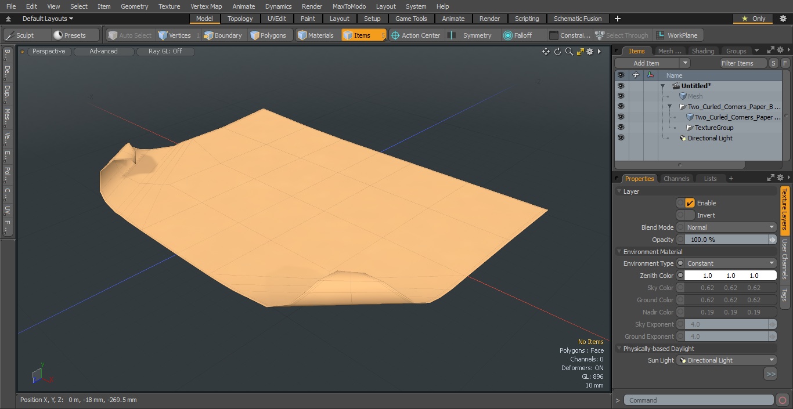Image resolution: width=793 pixels, height=409 pixels.
Task: Add new Properties tab with plus
Action: point(731,179)
